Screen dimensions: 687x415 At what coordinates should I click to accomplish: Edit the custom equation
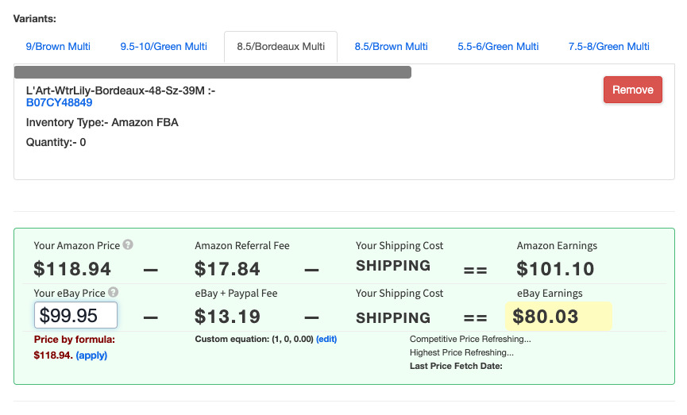326,340
